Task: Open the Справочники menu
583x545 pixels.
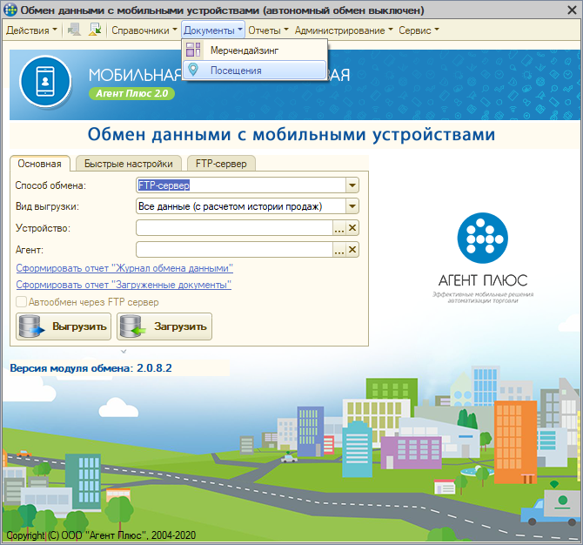Action: (x=144, y=30)
